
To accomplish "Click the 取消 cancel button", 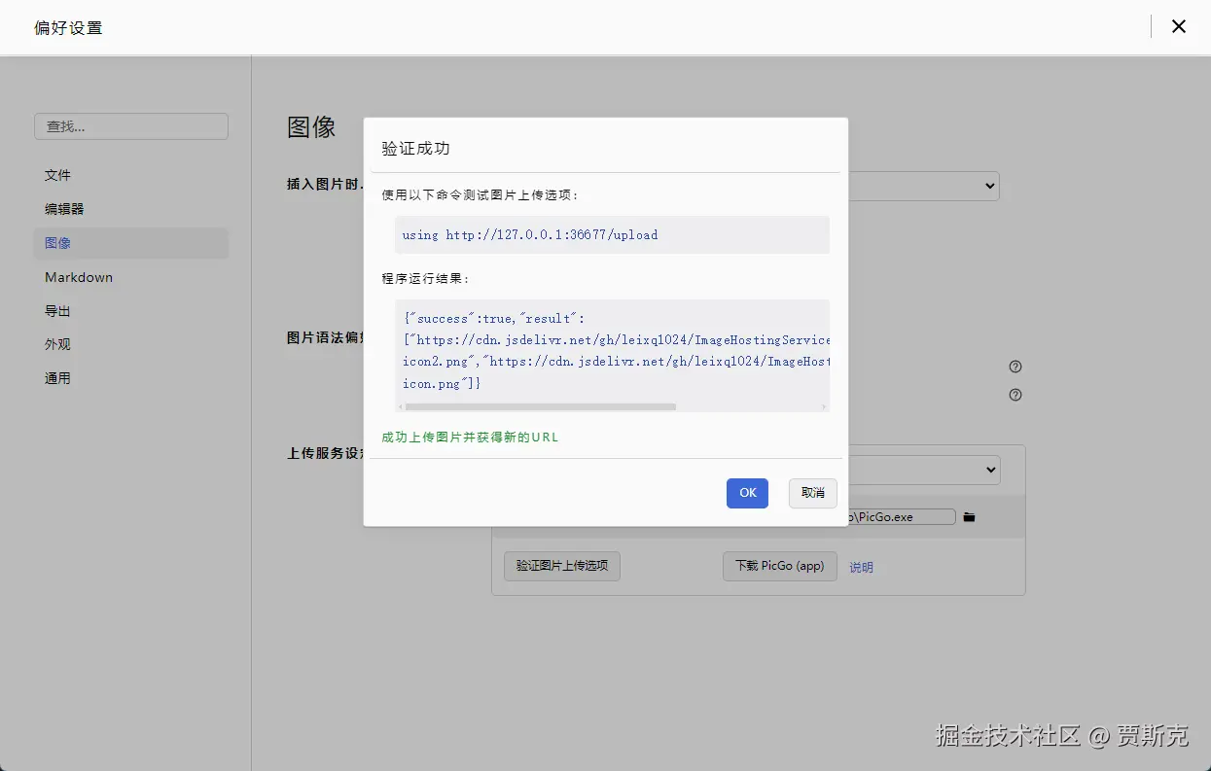I will [x=813, y=493].
